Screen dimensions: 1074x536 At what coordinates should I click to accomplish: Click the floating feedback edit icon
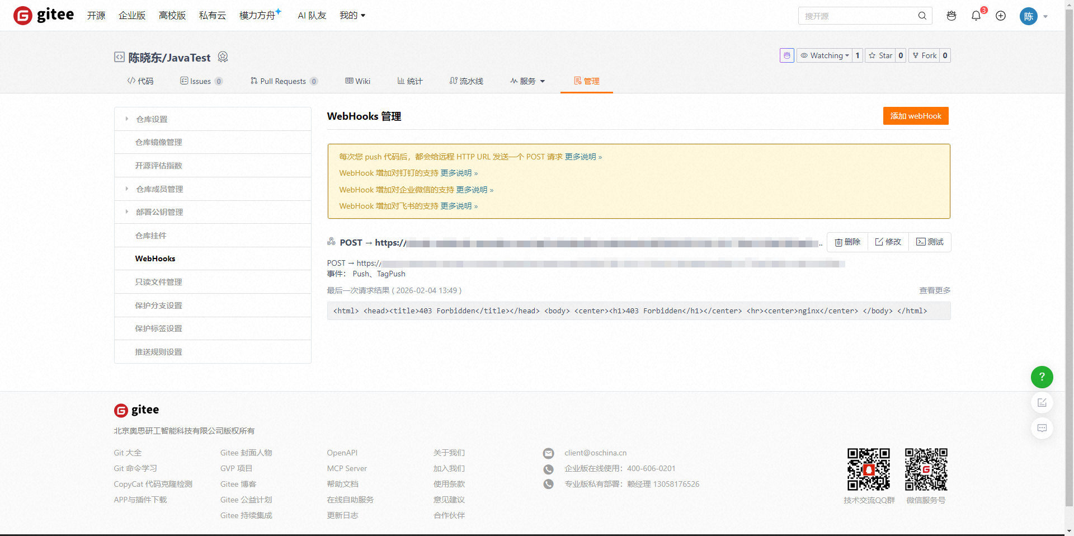[1042, 403]
